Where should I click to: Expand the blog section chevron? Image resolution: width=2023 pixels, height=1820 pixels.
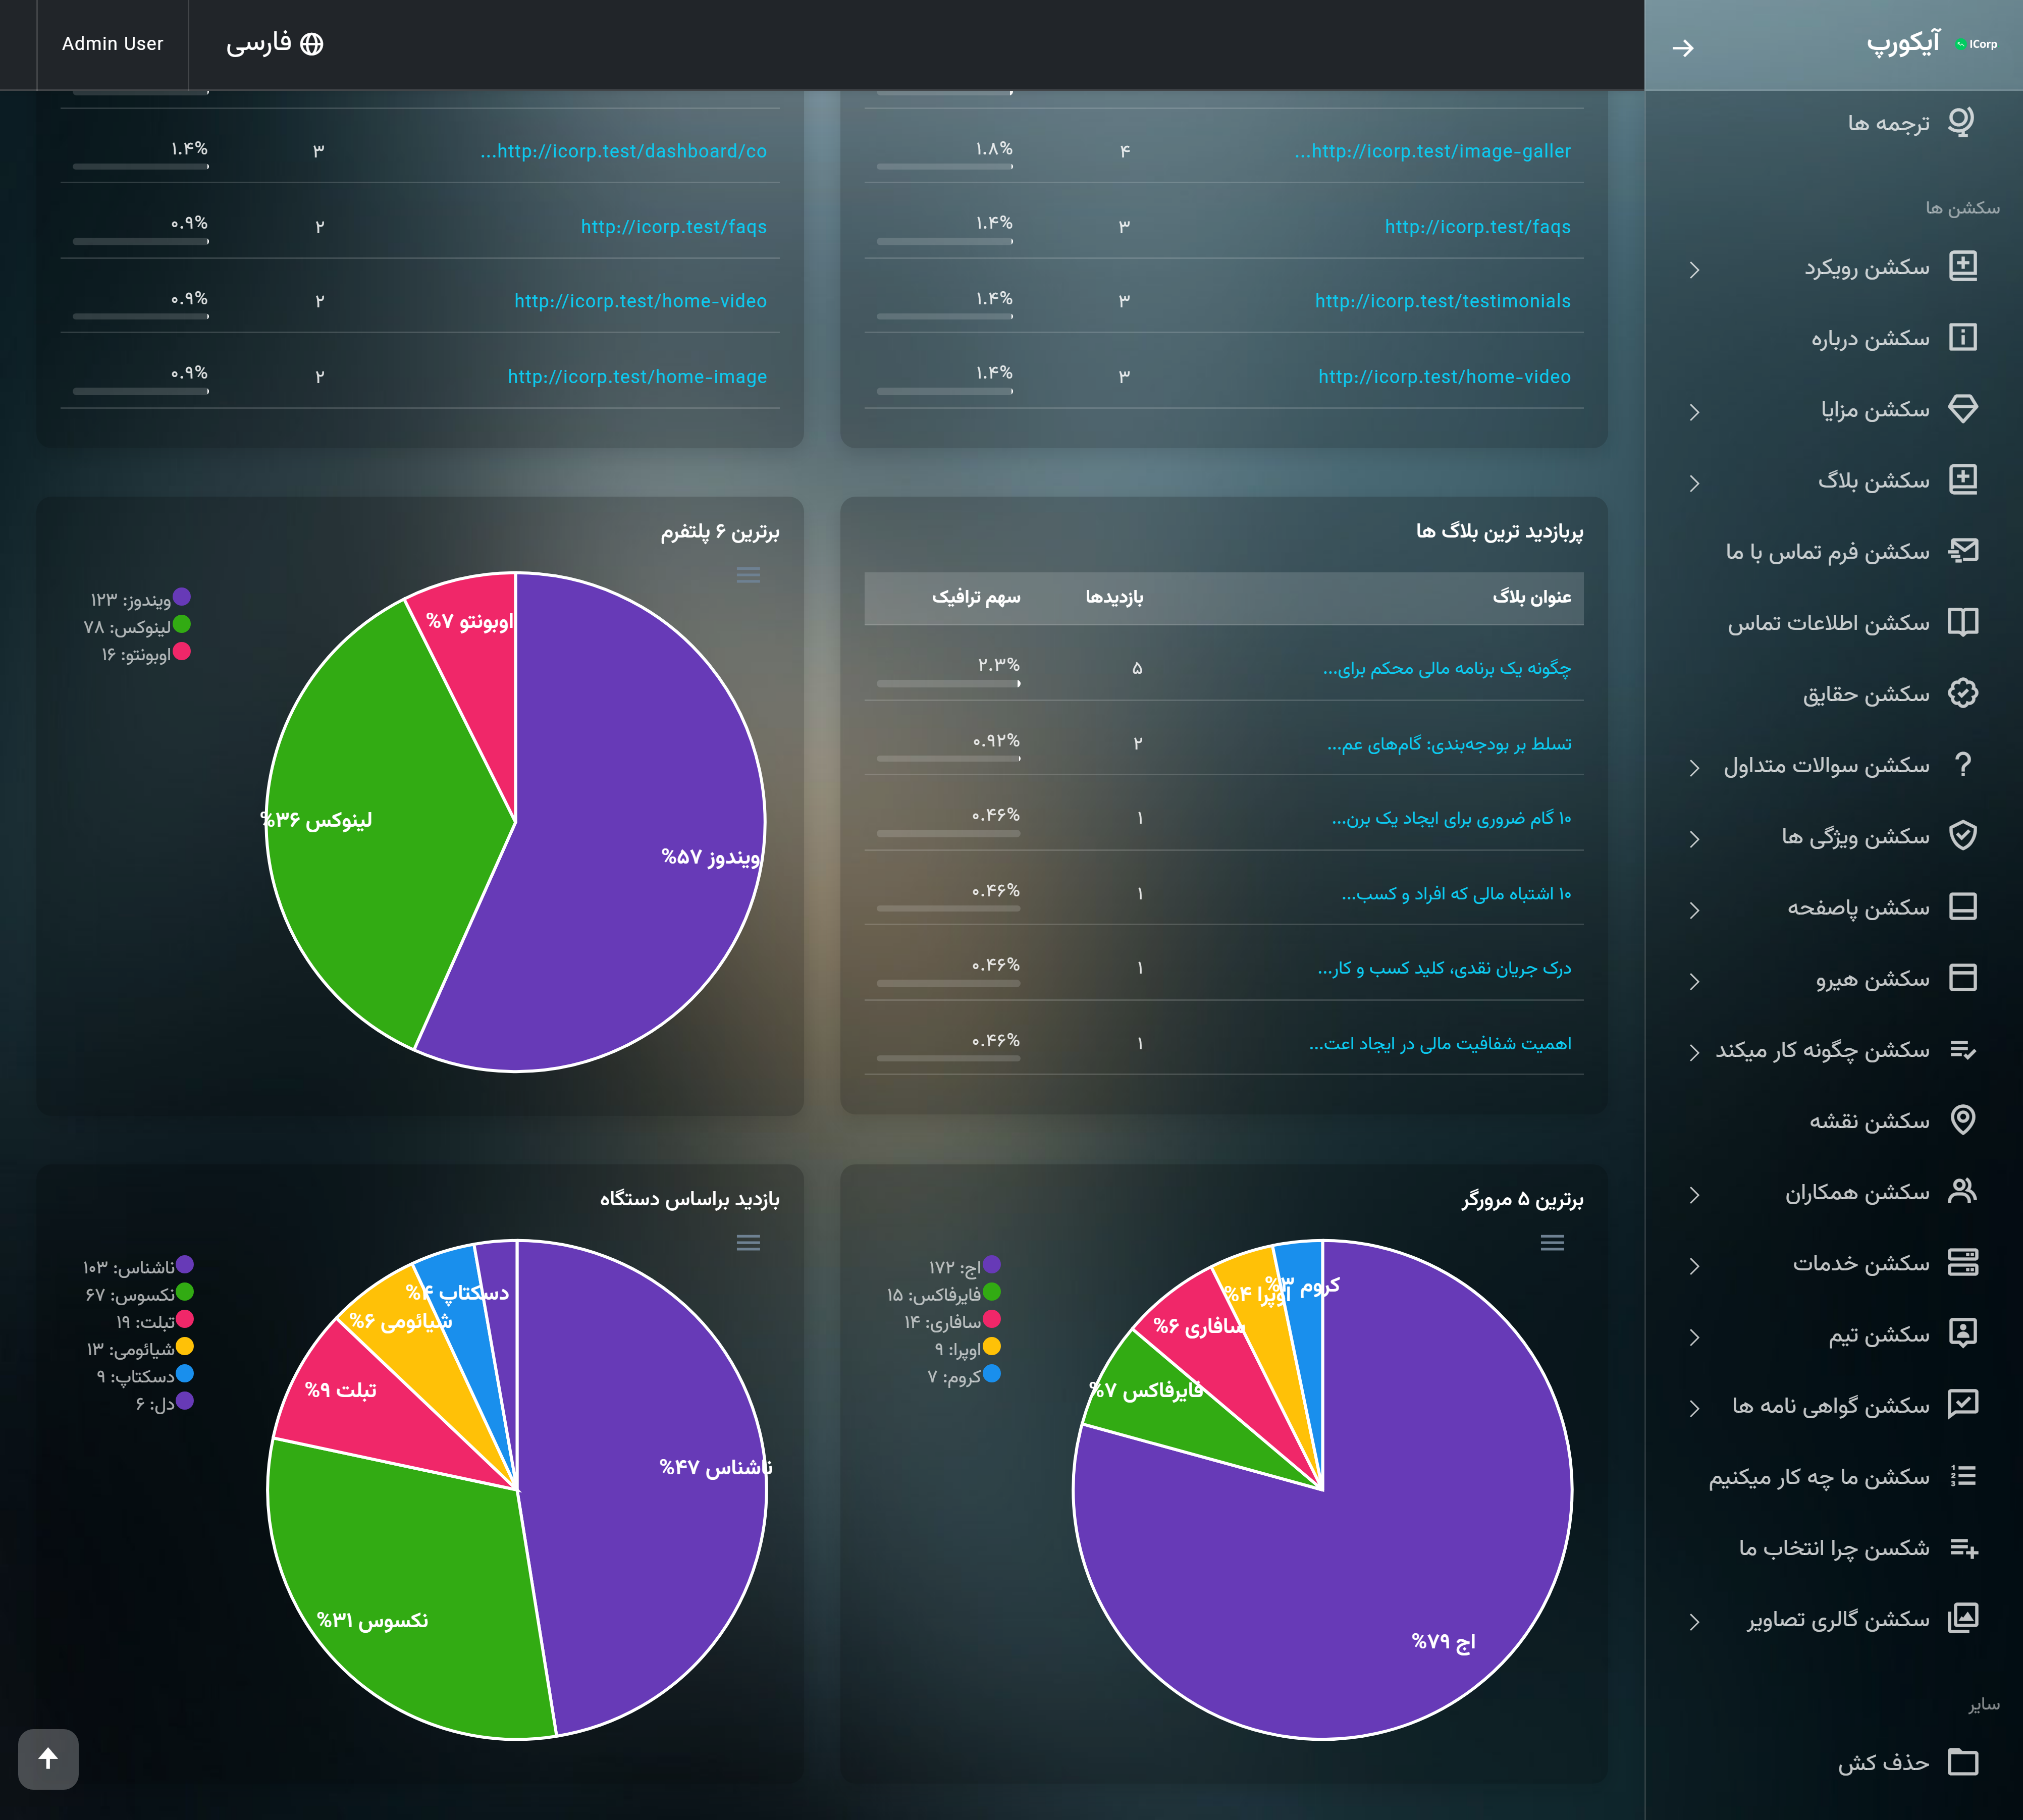1694,483
